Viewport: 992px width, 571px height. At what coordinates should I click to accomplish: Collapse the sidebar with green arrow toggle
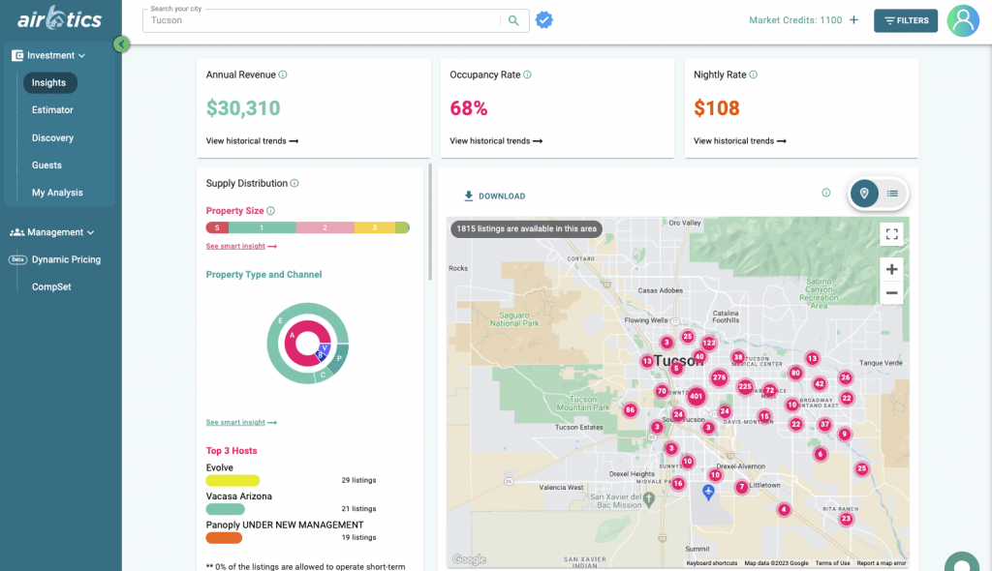point(120,44)
